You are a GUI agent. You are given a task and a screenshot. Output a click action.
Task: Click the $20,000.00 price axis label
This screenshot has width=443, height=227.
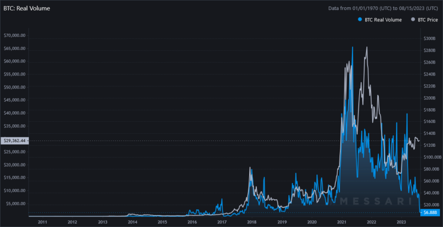[15, 165]
